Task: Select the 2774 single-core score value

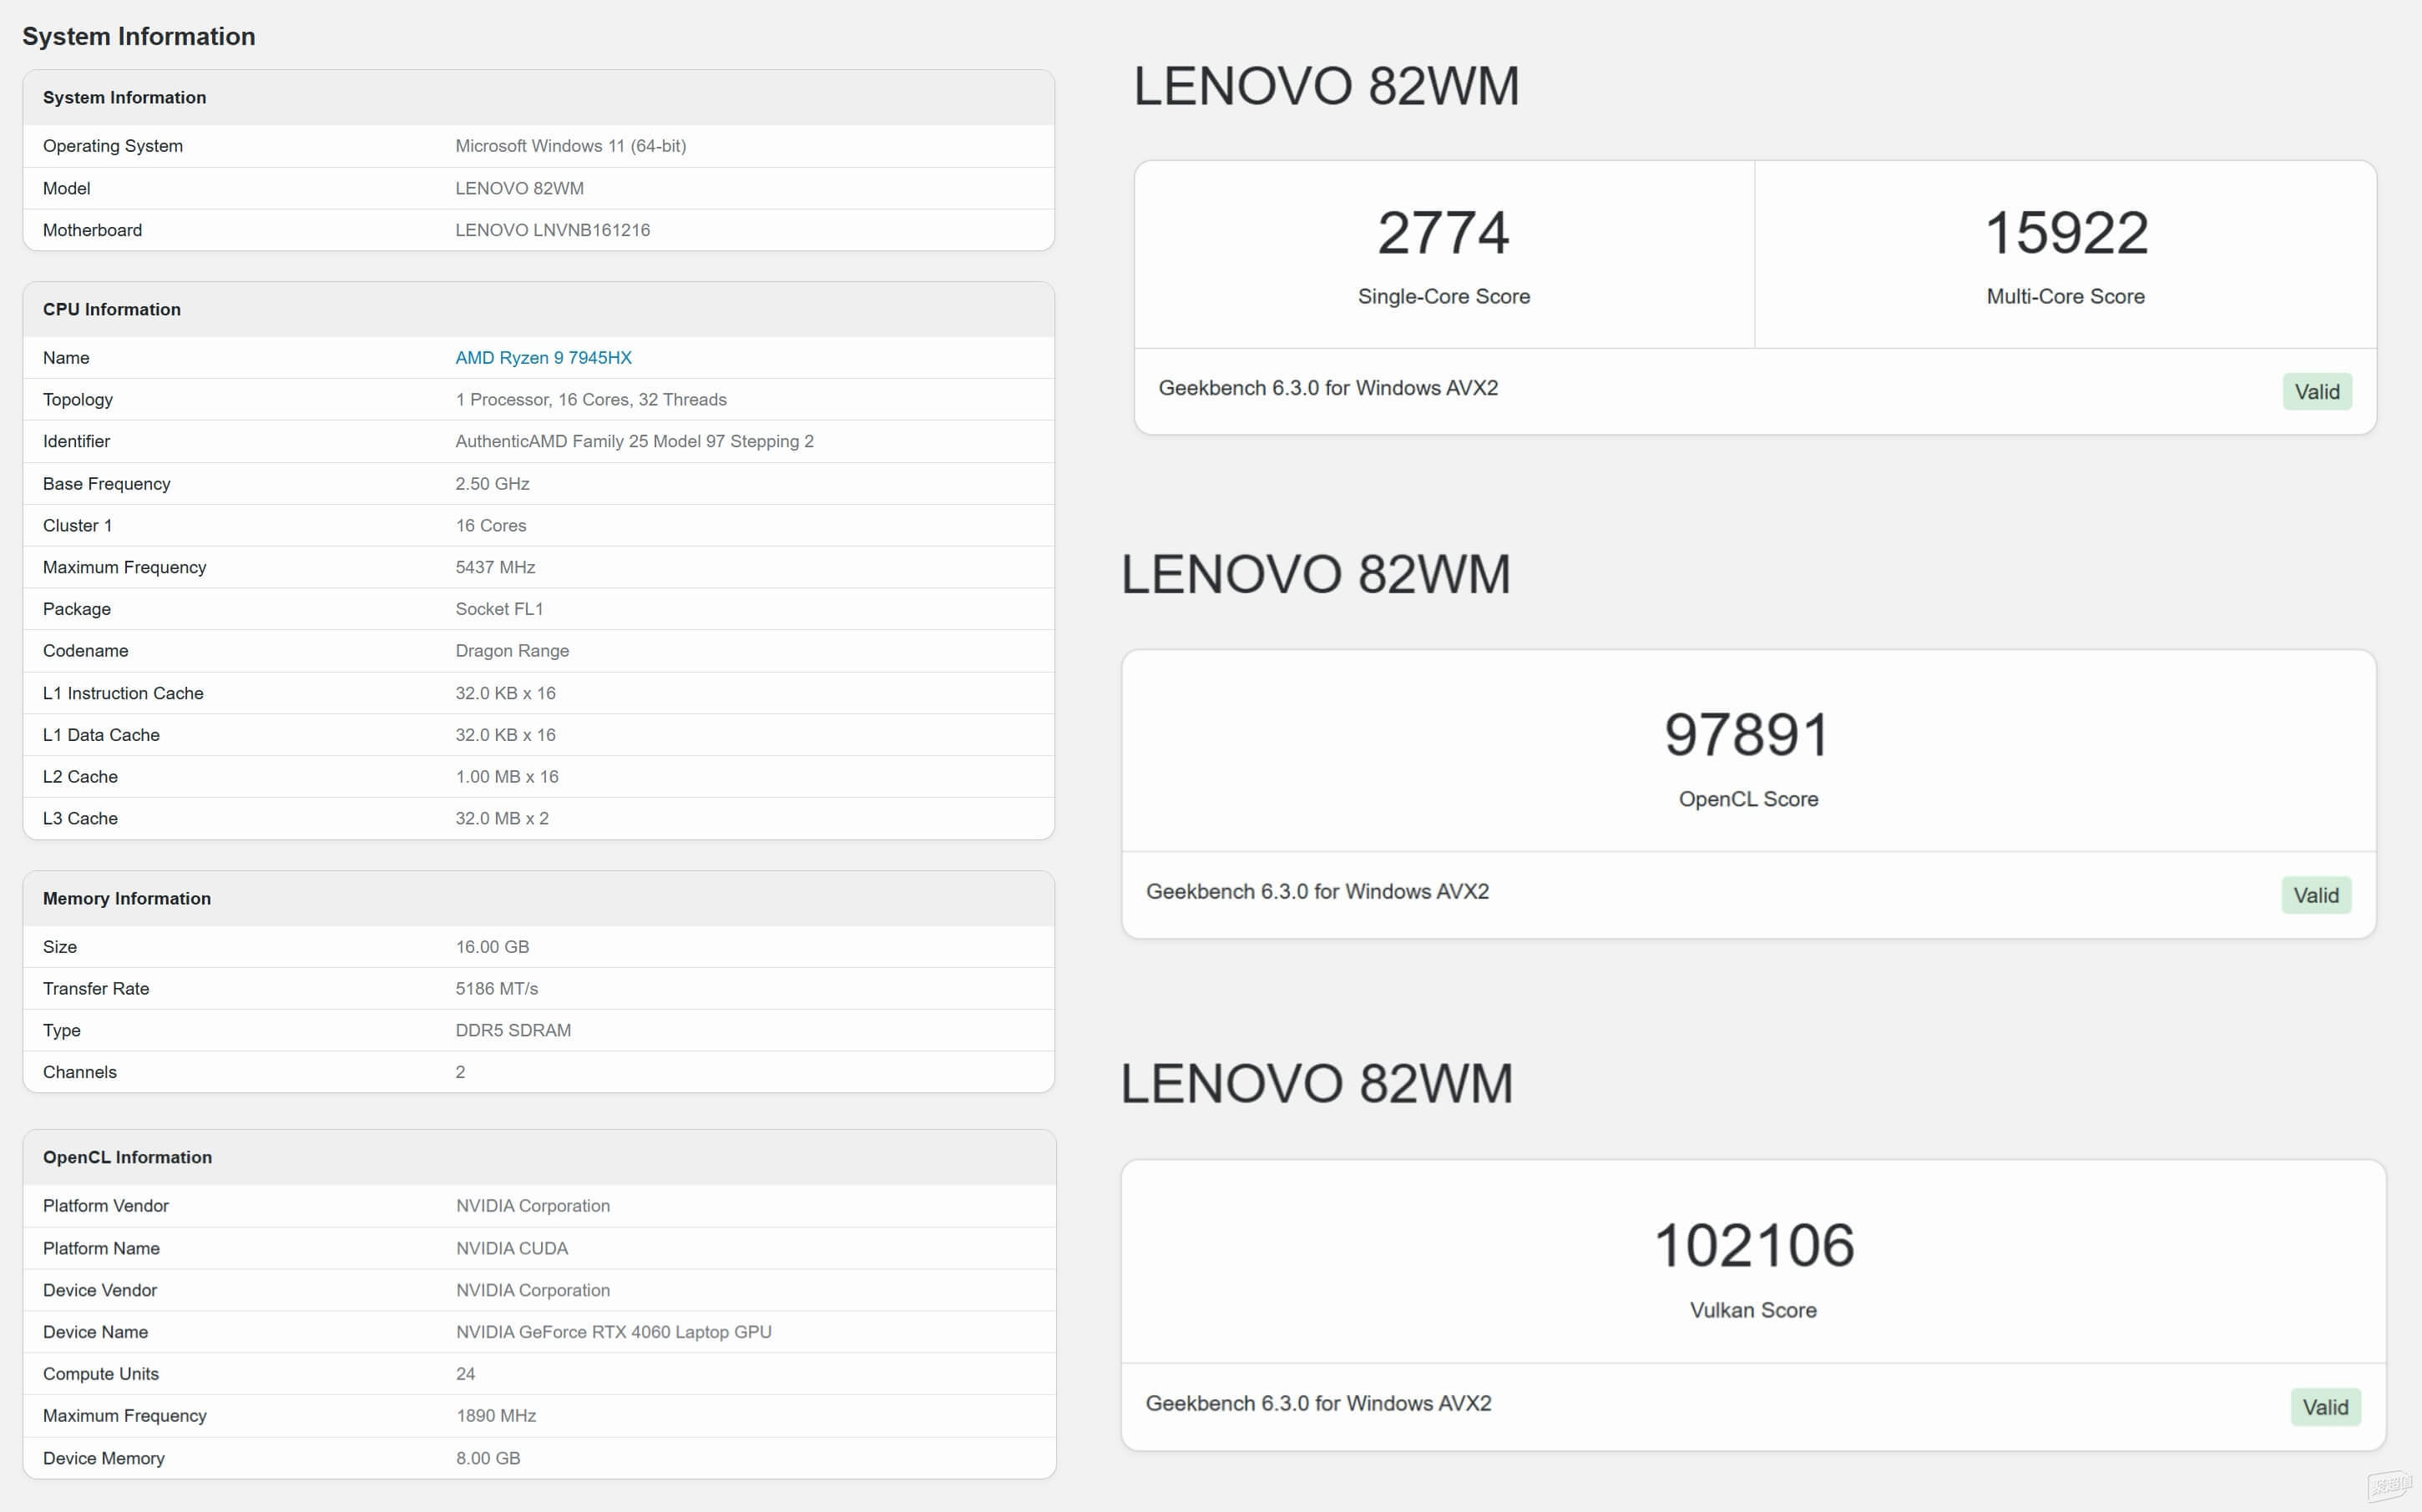Action: coord(1443,232)
